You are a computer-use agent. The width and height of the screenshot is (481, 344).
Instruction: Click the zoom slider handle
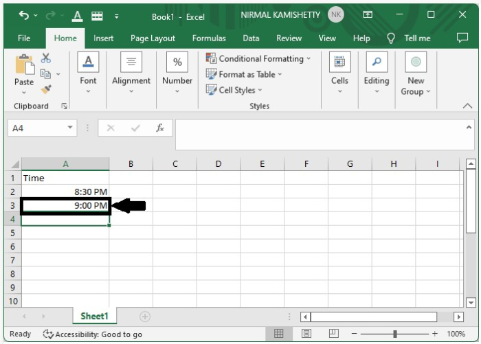(x=395, y=334)
